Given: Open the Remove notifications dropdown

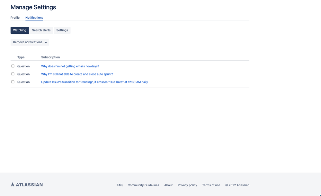Looking at the screenshot, I should coord(30,42).
